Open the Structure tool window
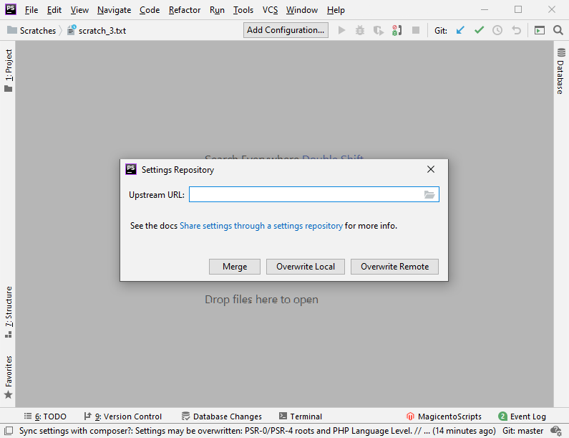This screenshot has width=569, height=438. [x=9, y=313]
